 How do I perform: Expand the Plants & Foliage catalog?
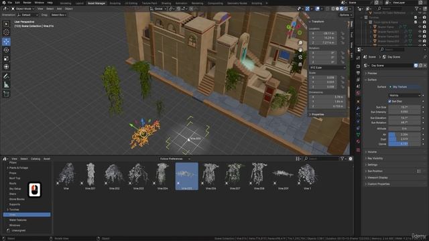(x=7, y=168)
